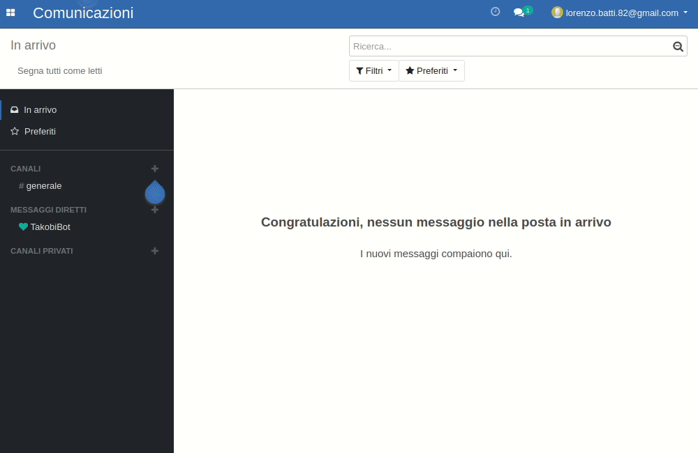Click the CANALI section header
Screen dimensions: 698x453
point(25,169)
